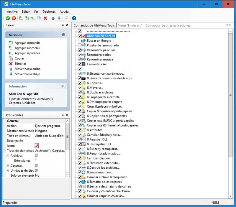Click Mover hacia arriba link
The width and height of the screenshot is (236, 207).
click(27, 69)
